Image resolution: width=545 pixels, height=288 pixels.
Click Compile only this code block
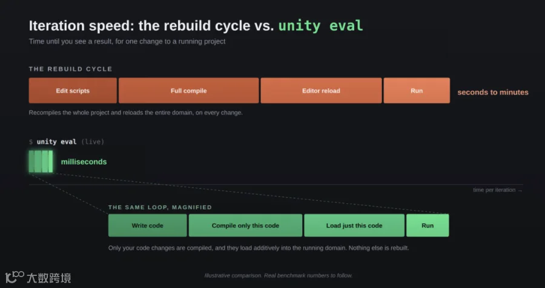pos(245,226)
